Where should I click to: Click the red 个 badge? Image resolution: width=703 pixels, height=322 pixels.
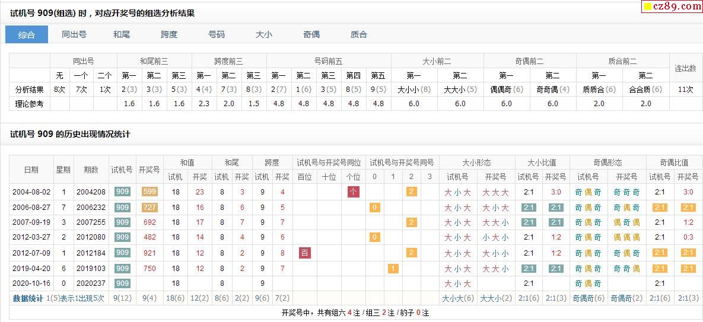[354, 192]
